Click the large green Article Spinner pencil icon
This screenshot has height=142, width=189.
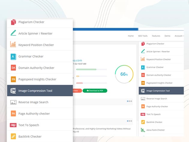click(13, 33)
